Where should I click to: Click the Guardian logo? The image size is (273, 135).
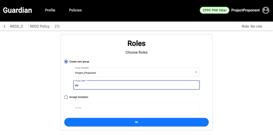[x=17, y=10]
